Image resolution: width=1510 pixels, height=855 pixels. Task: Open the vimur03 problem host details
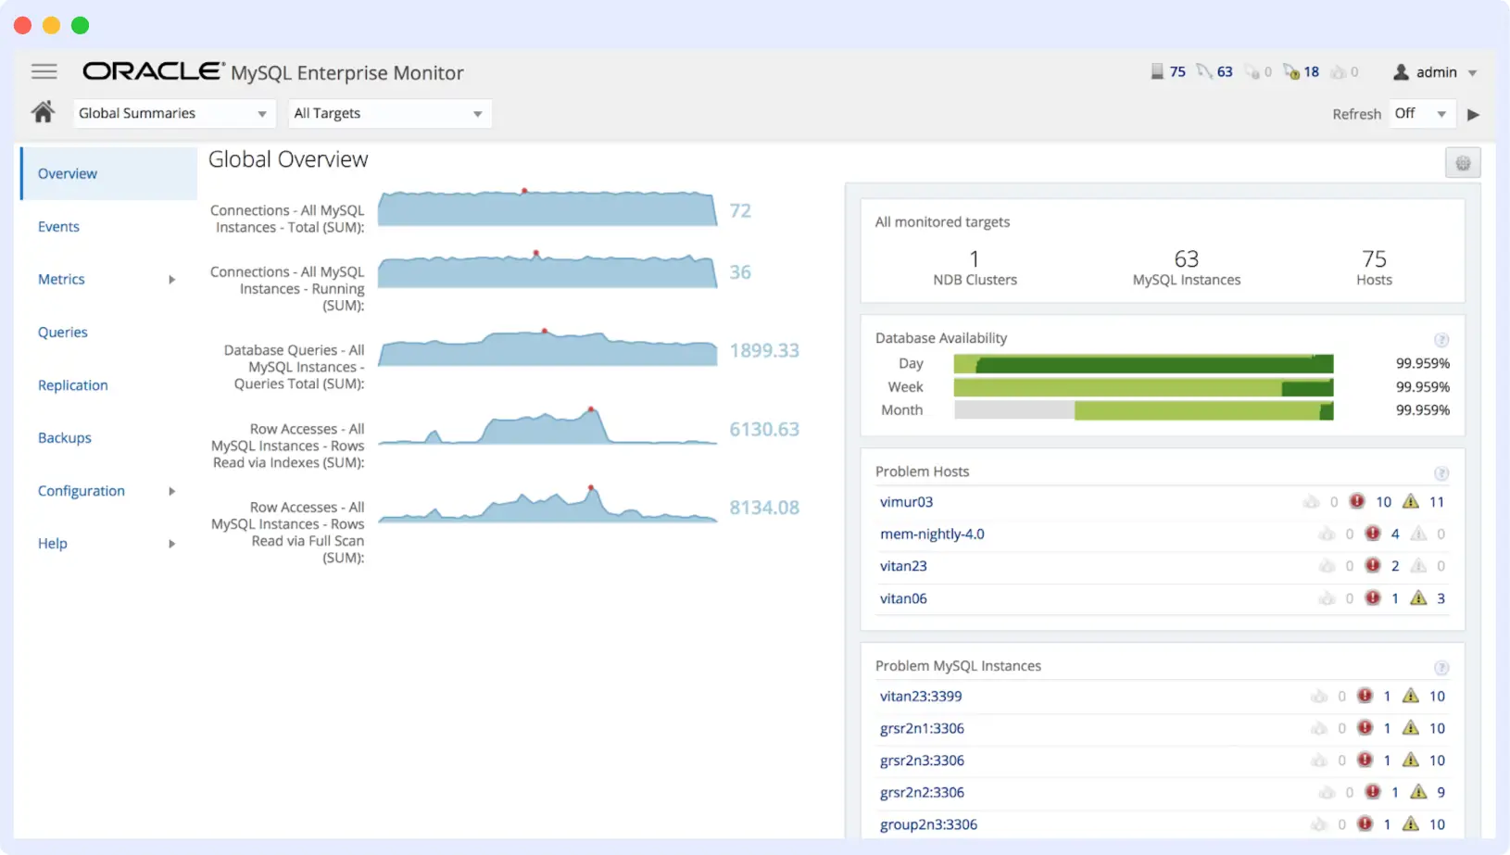[906, 501]
